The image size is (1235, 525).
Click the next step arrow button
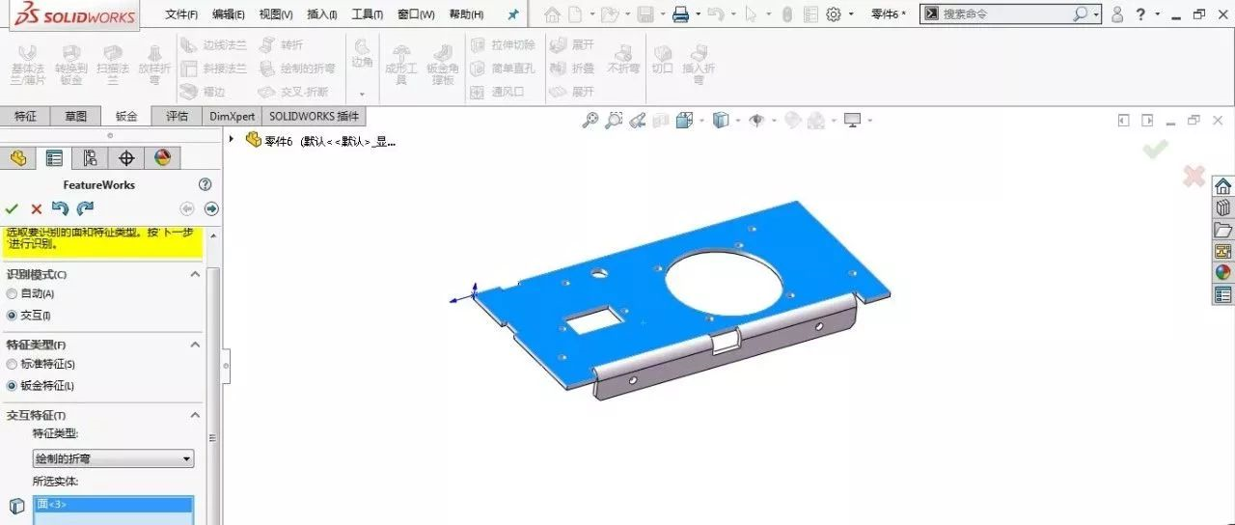(x=211, y=208)
